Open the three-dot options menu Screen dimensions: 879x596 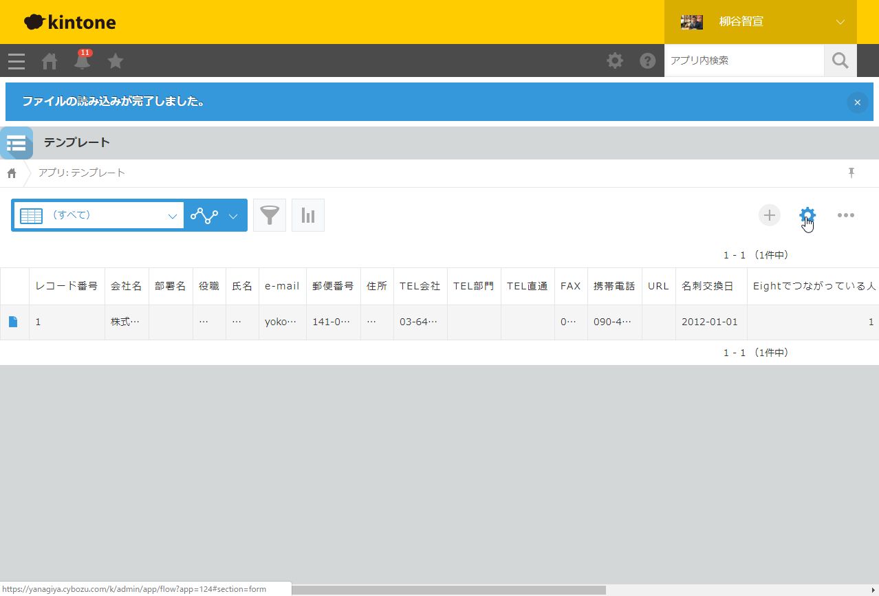(846, 215)
